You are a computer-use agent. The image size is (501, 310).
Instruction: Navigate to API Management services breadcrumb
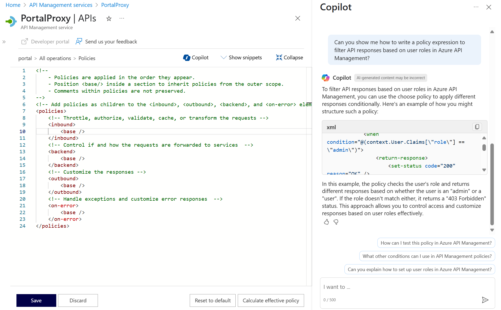tap(61, 5)
